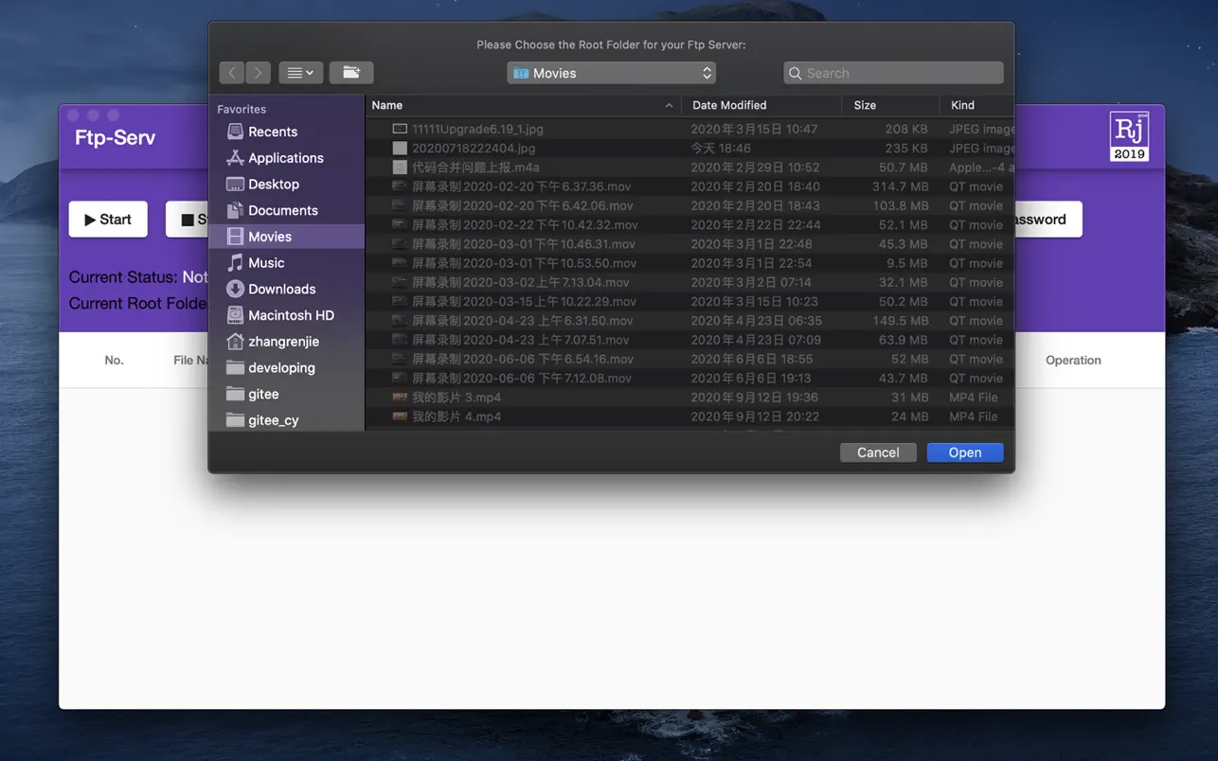Select zhangrenjie home folder
The height and width of the screenshot is (761, 1218).
coord(283,342)
